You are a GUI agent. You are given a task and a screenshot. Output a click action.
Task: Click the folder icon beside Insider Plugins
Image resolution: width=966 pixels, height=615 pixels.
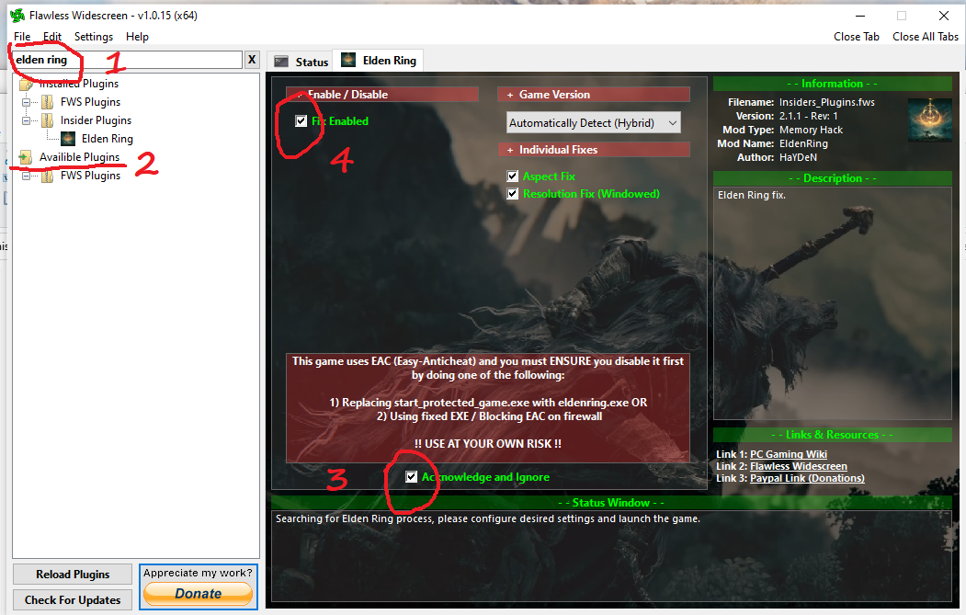pyautogui.click(x=48, y=120)
